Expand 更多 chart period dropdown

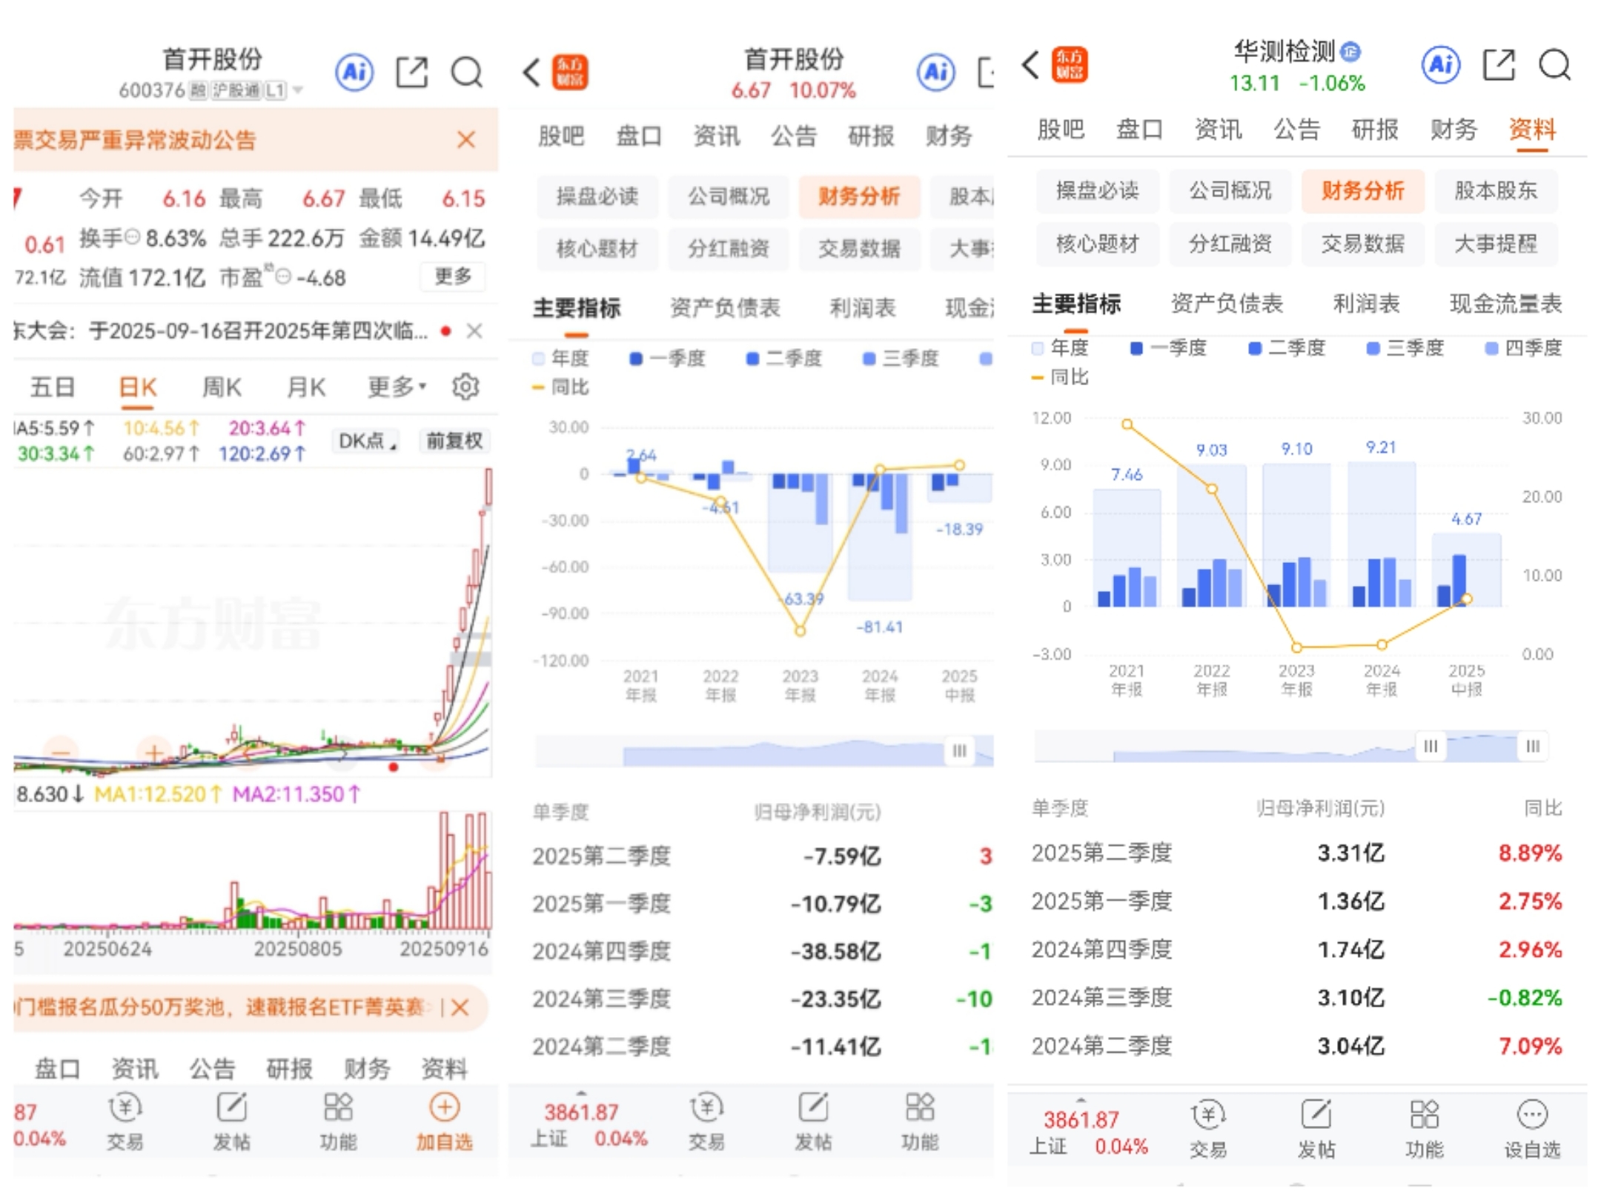click(x=397, y=387)
